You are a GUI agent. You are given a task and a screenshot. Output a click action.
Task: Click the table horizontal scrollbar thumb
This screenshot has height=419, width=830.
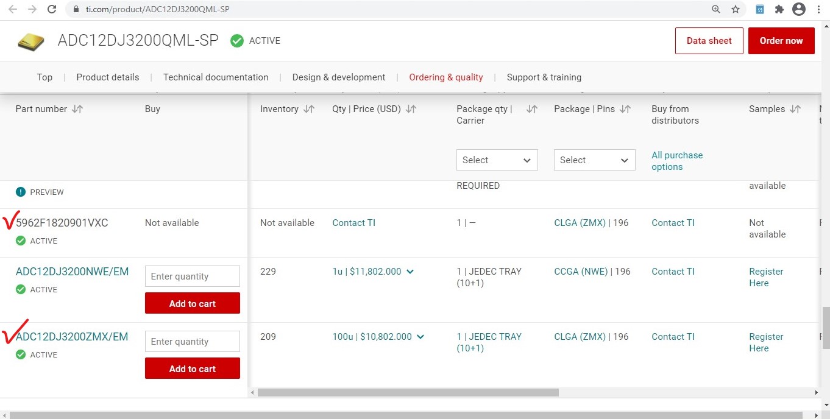point(408,393)
